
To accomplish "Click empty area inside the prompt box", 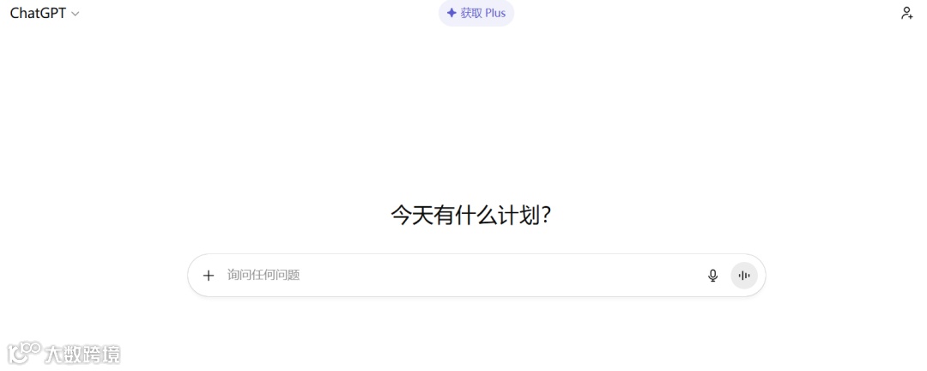I will click(502, 275).
